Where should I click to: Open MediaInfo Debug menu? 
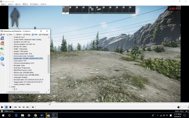(27, 34)
